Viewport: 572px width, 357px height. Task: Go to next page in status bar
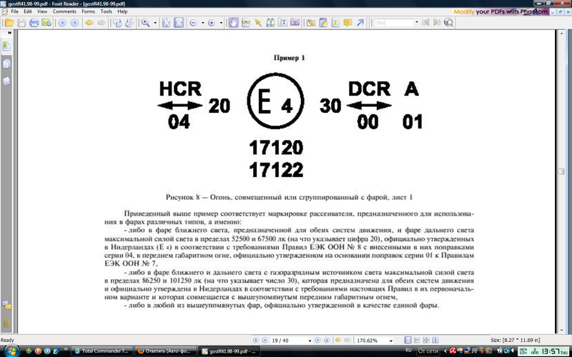(x=317, y=341)
